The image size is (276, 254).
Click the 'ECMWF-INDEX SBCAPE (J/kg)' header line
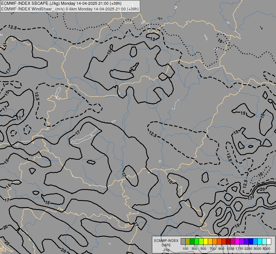click(x=61, y=3)
